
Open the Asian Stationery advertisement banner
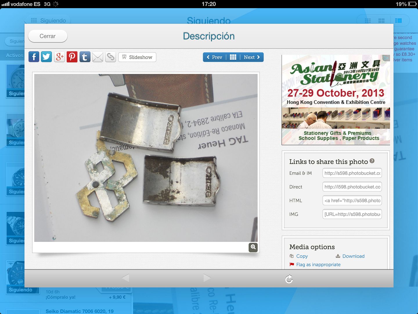(x=336, y=100)
